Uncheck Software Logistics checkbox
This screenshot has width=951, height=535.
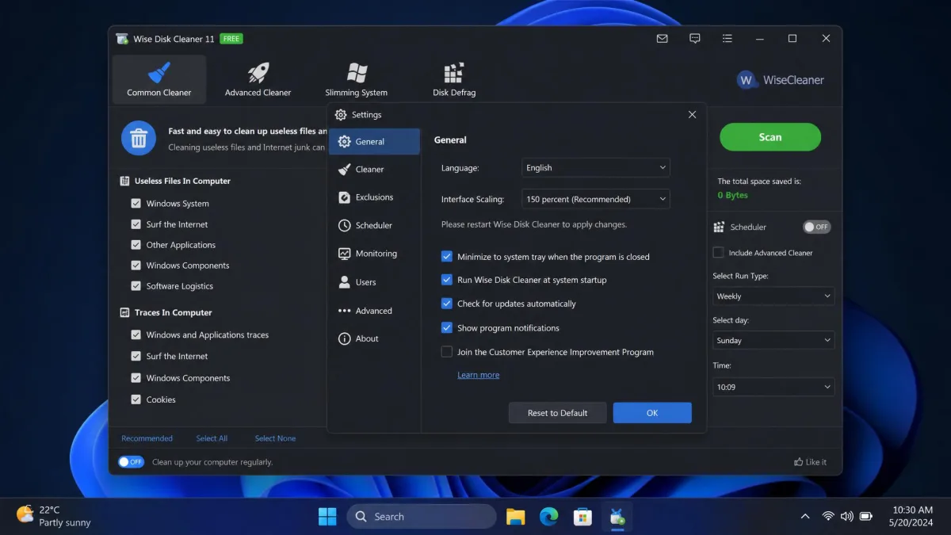click(136, 286)
